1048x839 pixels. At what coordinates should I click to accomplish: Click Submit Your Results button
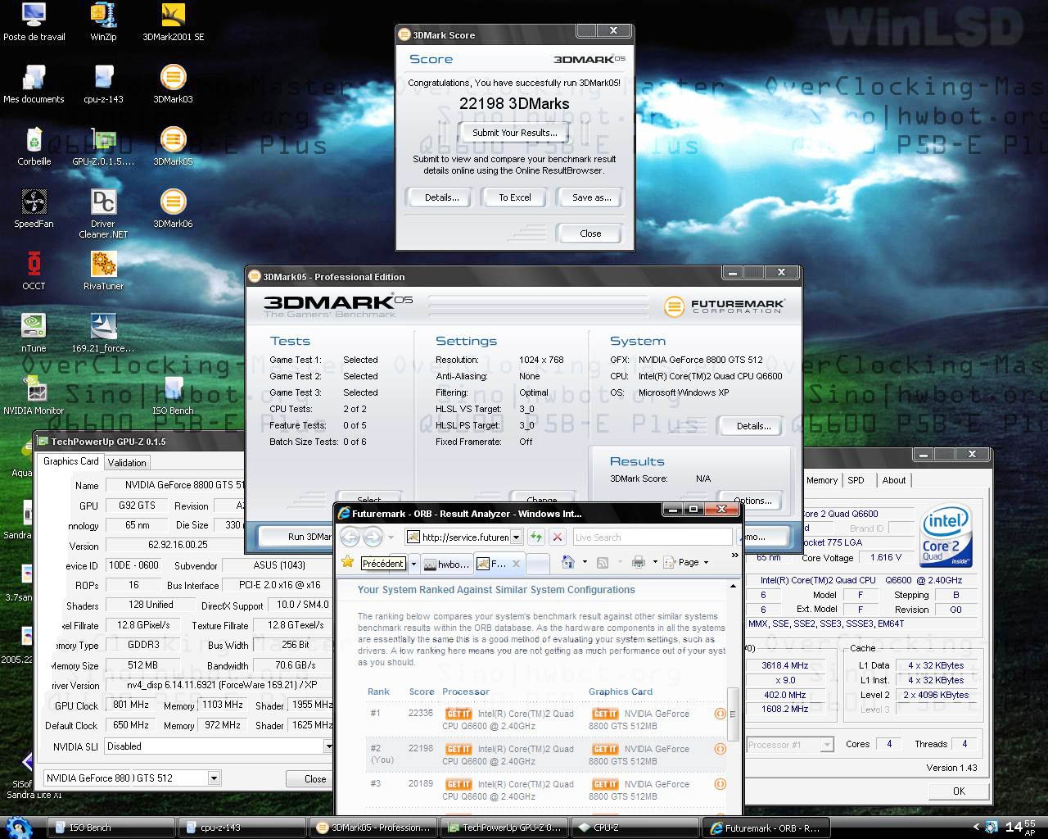515,133
